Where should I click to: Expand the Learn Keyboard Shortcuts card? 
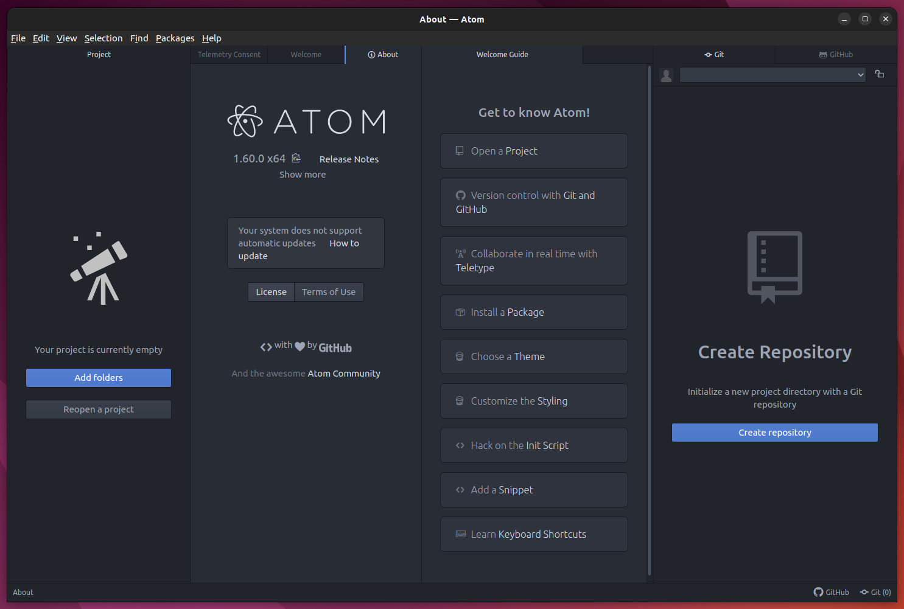[534, 534]
